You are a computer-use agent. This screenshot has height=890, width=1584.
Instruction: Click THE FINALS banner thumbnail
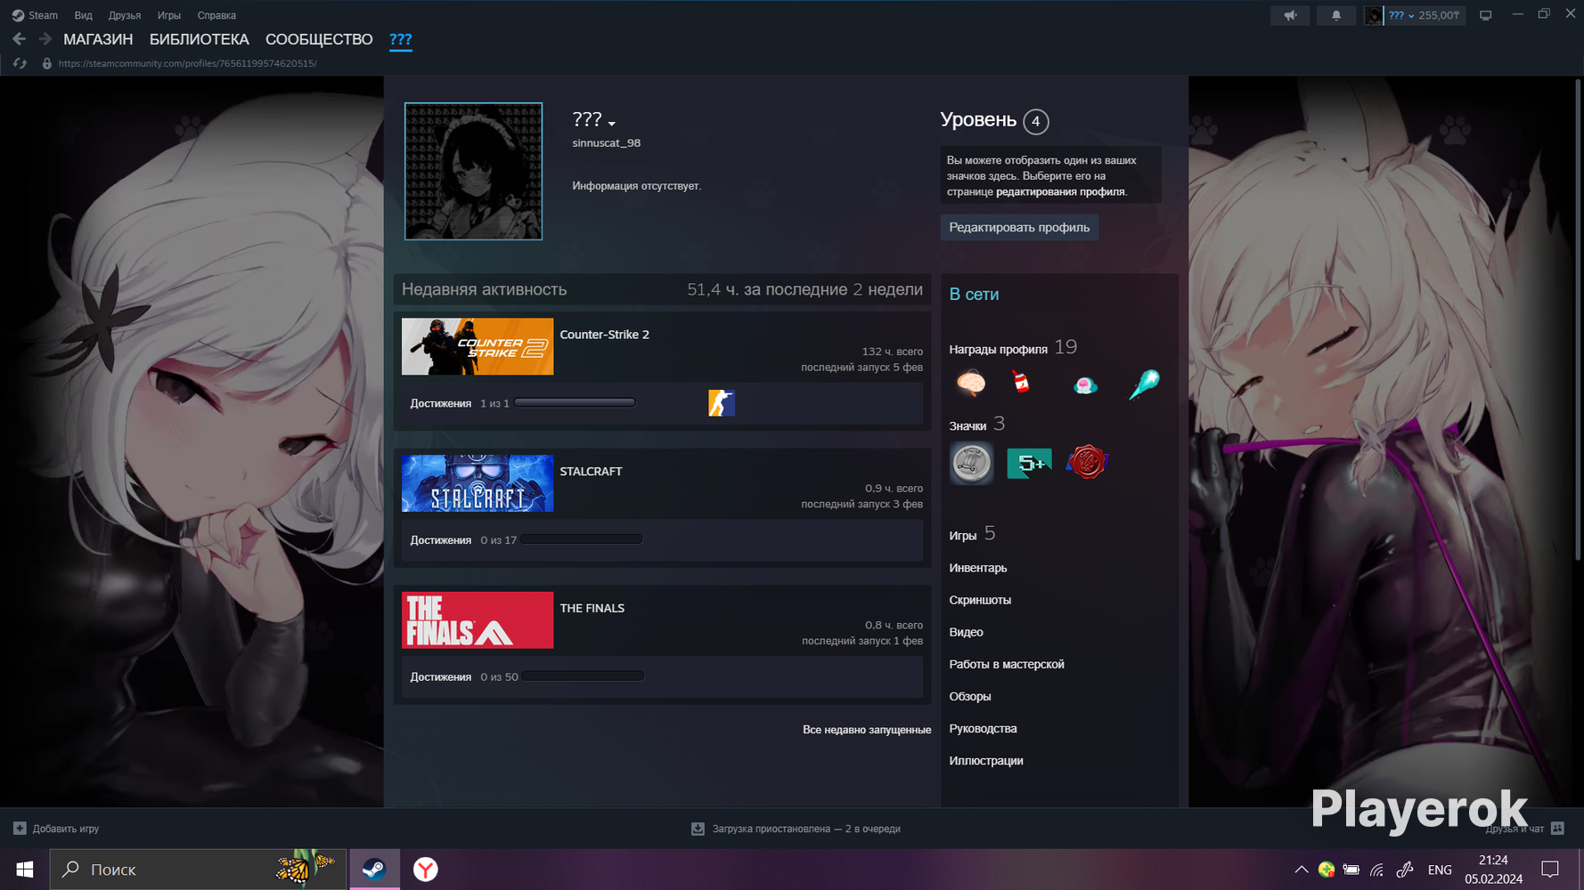coord(478,620)
